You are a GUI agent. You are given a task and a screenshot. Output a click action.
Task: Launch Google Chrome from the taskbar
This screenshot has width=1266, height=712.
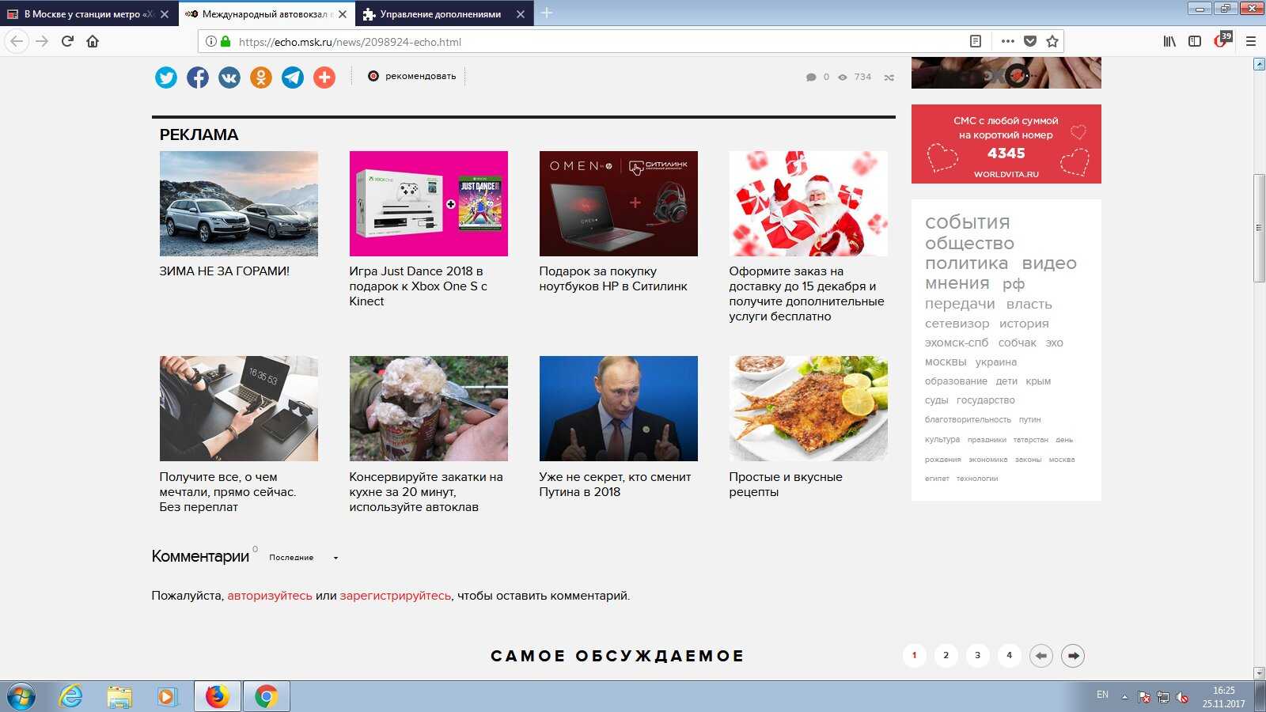pos(266,696)
